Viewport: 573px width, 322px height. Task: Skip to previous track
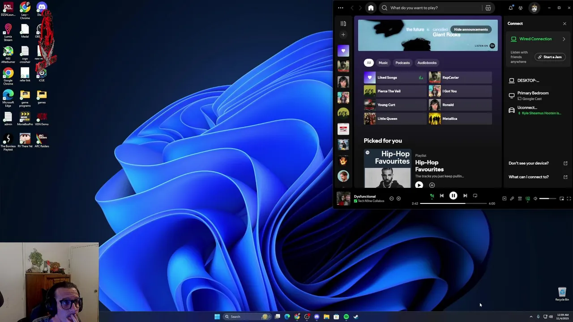click(x=441, y=195)
